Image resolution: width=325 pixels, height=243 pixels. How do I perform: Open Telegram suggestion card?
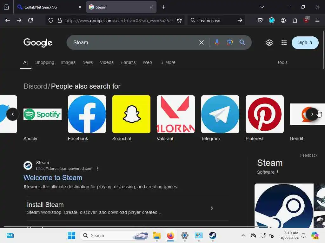[220, 118]
